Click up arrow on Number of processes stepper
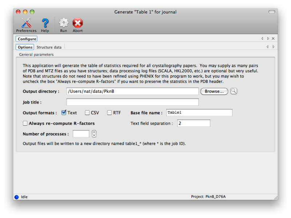The height and width of the screenshot is (218, 291). (94, 132)
